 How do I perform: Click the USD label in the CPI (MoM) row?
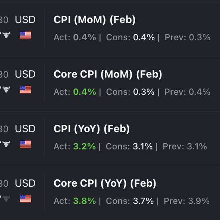click(25, 19)
